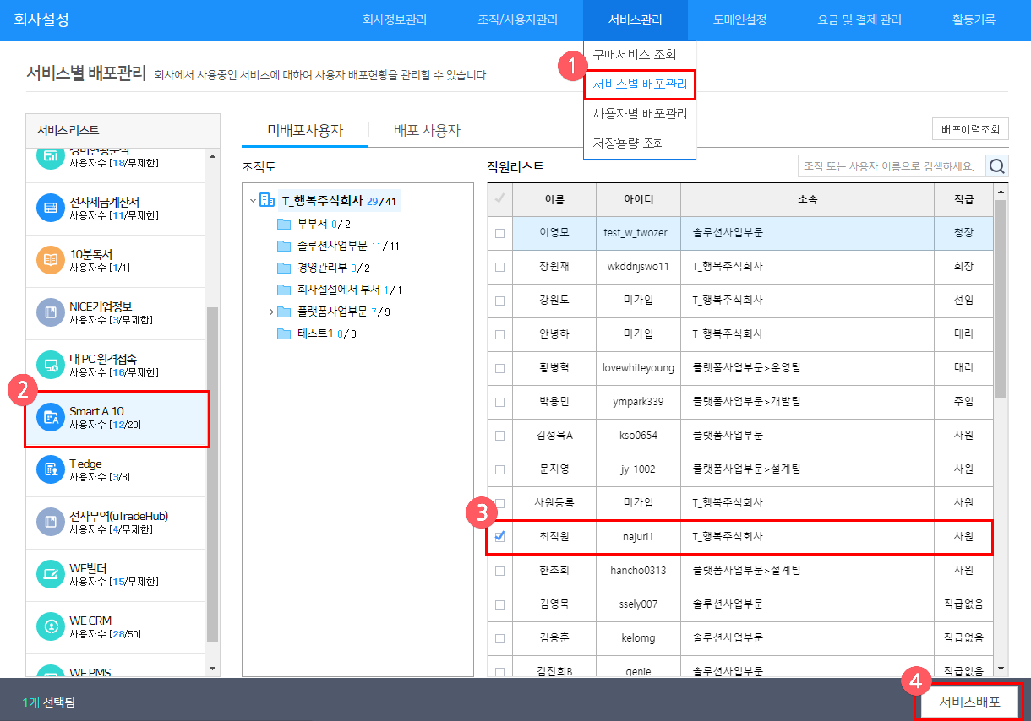Image resolution: width=1031 pixels, height=721 pixels.
Task: Click the 내 PC 원격접속 icon
Action: coord(51,365)
